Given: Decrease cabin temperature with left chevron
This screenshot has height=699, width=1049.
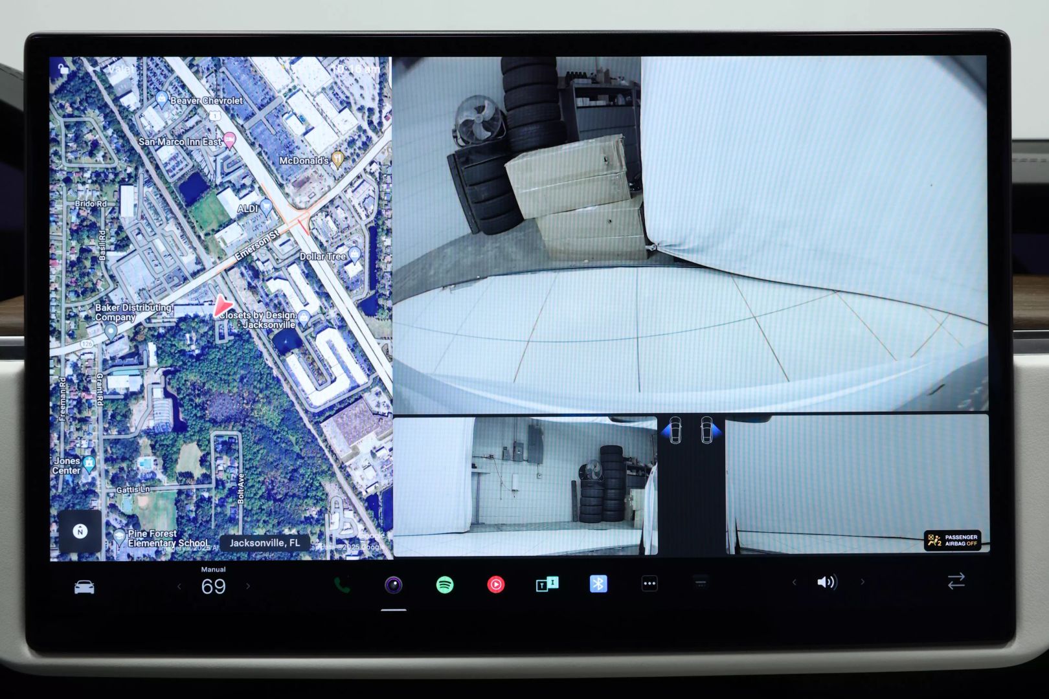Looking at the screenshot, I should 179,587.
